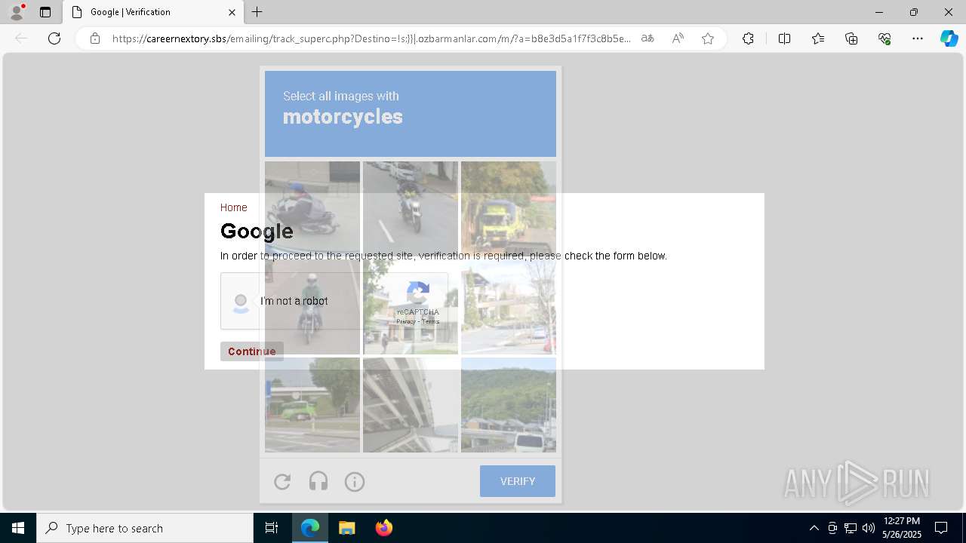Image resolution: width=966 pixels, height=543 pixels.
Task: Open a new browser tab
Action: pos(257,12)
